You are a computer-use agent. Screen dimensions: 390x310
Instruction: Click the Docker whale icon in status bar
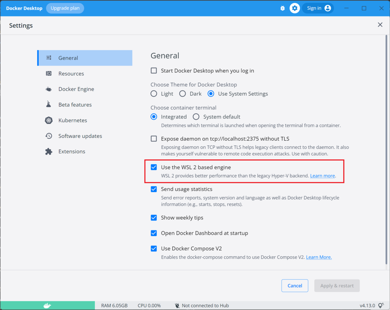click(x=47, y=305)
